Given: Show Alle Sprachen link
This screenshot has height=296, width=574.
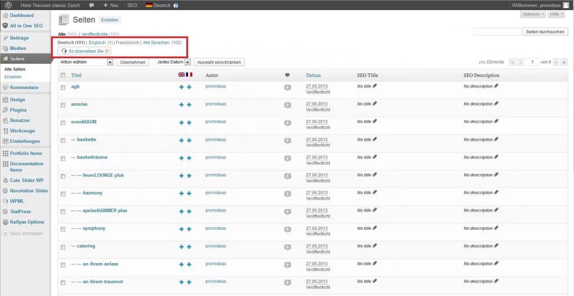Looking at the screenshot, I should [156, 42].
